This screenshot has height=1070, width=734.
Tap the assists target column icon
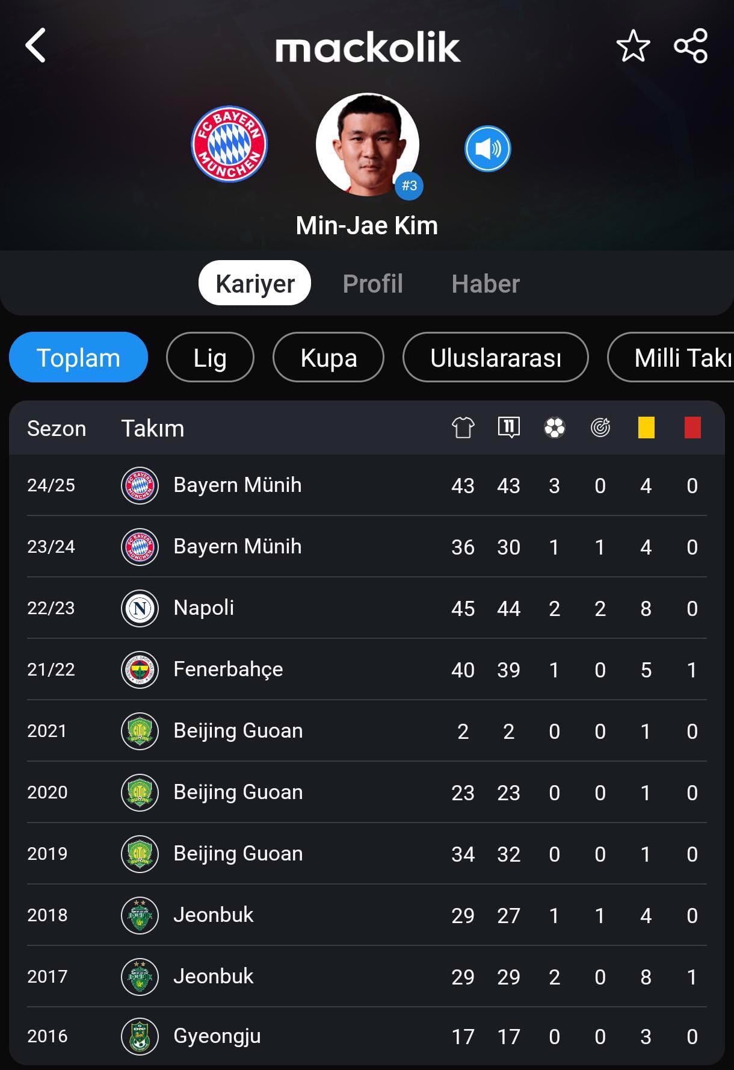pos(600,428)
